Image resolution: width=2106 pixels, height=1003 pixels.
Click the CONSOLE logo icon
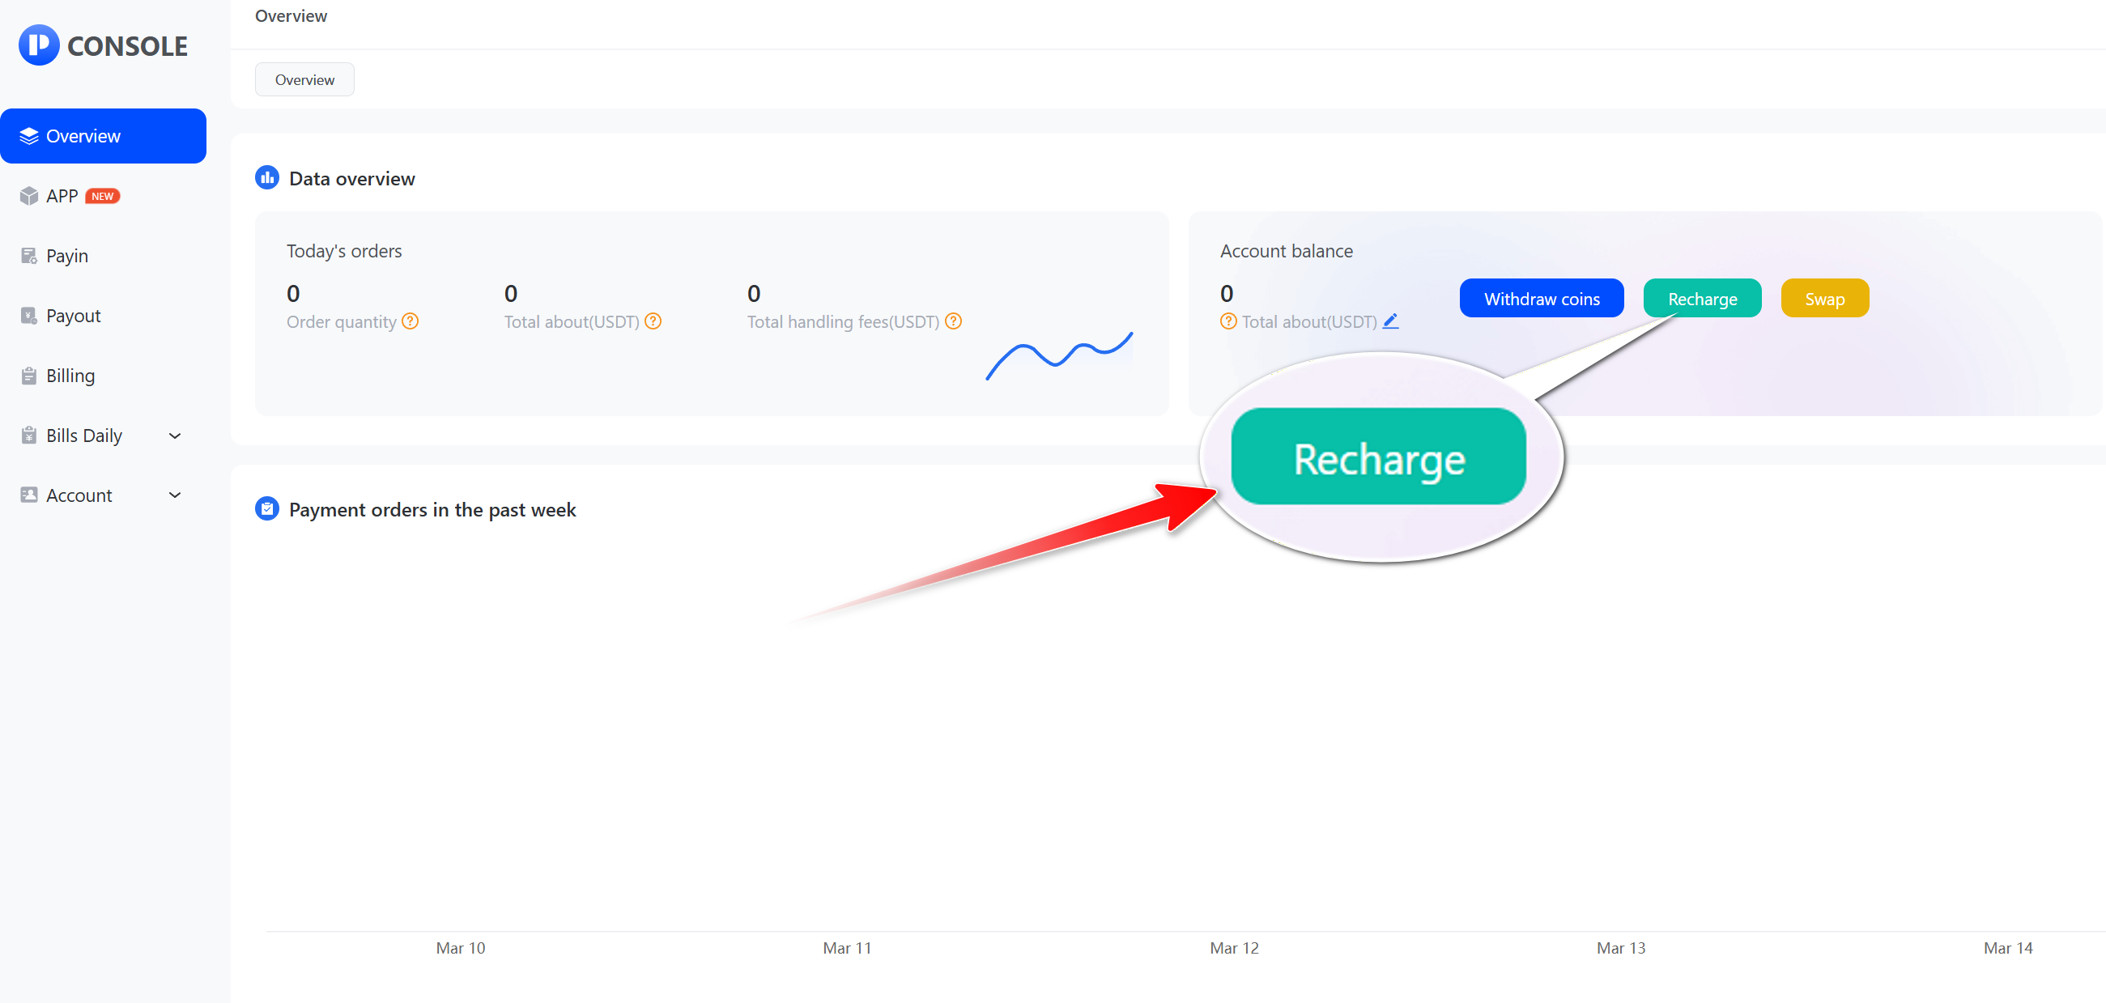click(38, 45)
